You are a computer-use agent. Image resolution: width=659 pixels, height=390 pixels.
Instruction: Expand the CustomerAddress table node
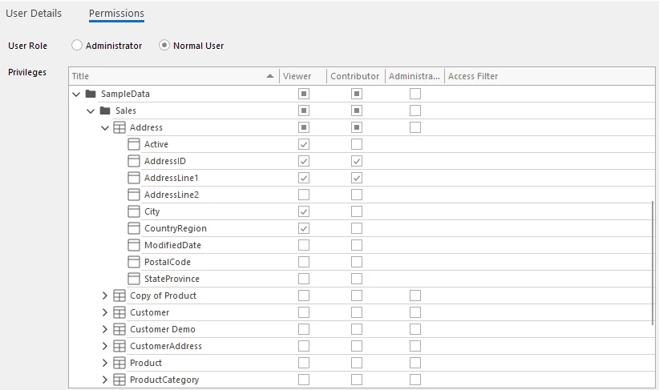pos(105,346)
